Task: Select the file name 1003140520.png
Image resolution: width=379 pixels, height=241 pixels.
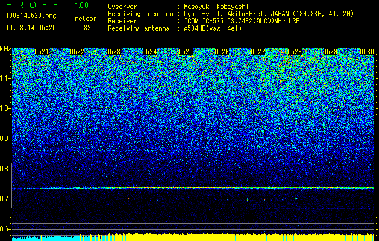Action: 31,16
